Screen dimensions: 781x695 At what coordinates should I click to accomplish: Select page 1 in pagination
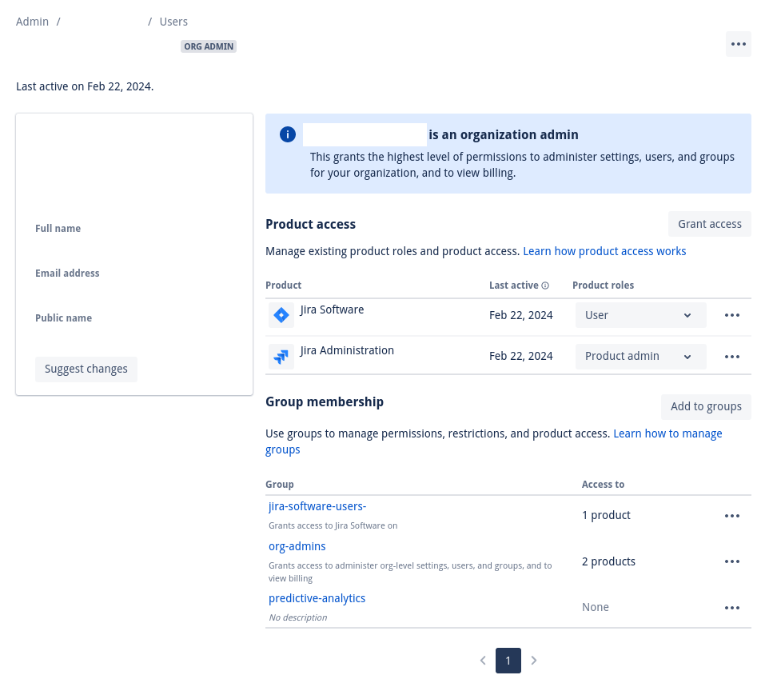pyautogui.click(x=508, y=661)
